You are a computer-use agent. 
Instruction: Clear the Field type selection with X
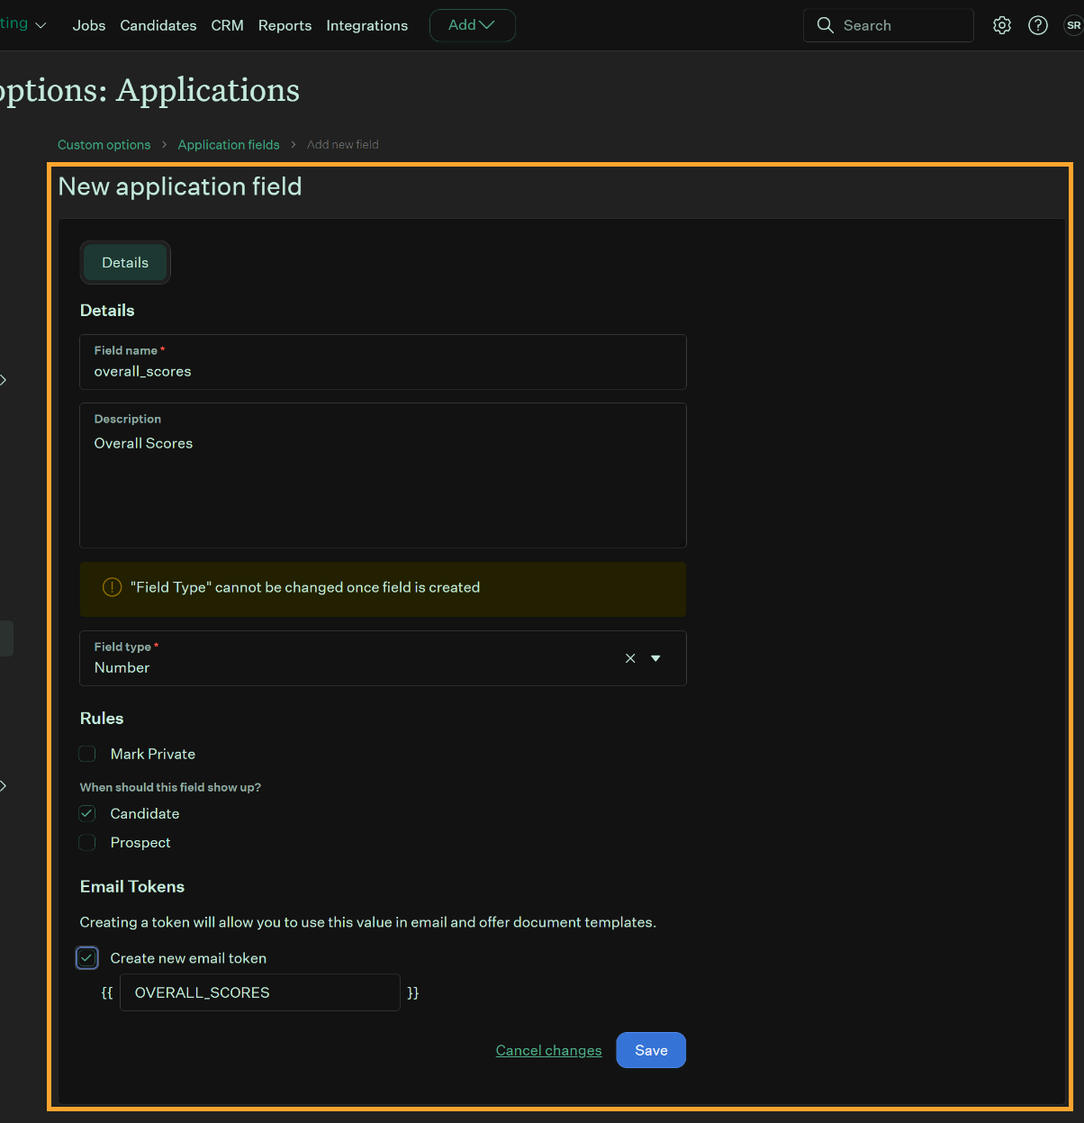coord(630,658)
